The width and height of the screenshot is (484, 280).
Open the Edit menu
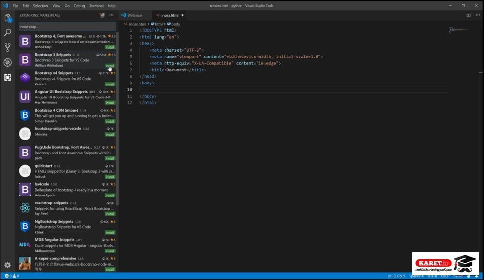[26, 6]
